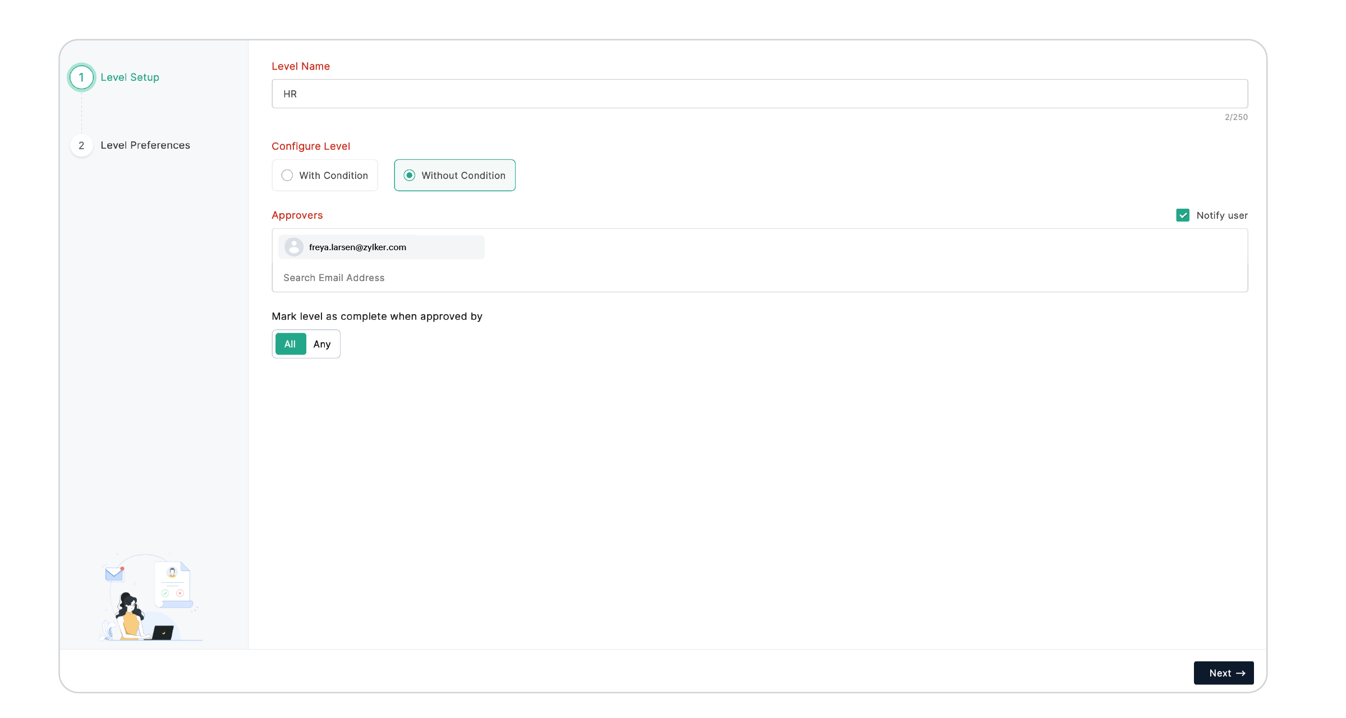Click the Notify user label text
The height and width of the screenshot is (718, 1346).
1221,215
